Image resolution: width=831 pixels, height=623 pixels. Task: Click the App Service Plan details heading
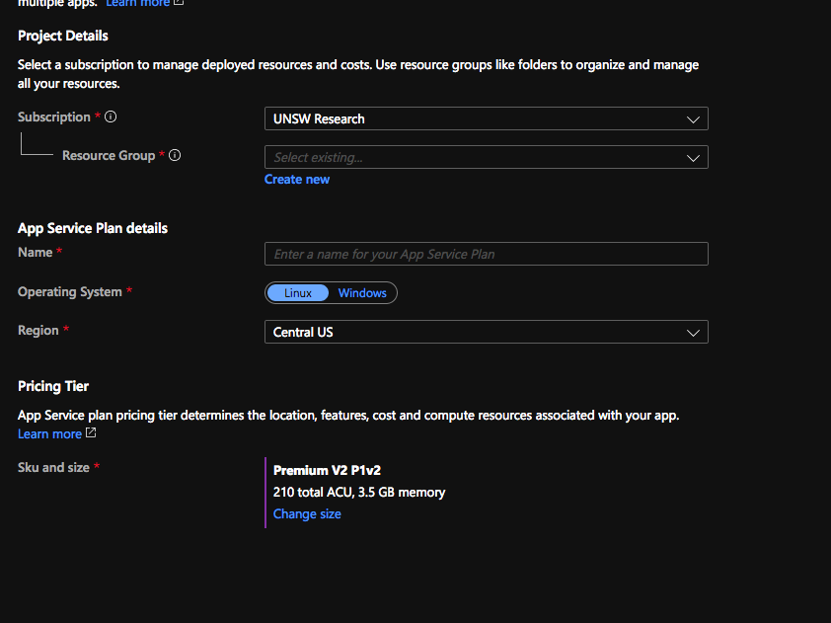92,228
